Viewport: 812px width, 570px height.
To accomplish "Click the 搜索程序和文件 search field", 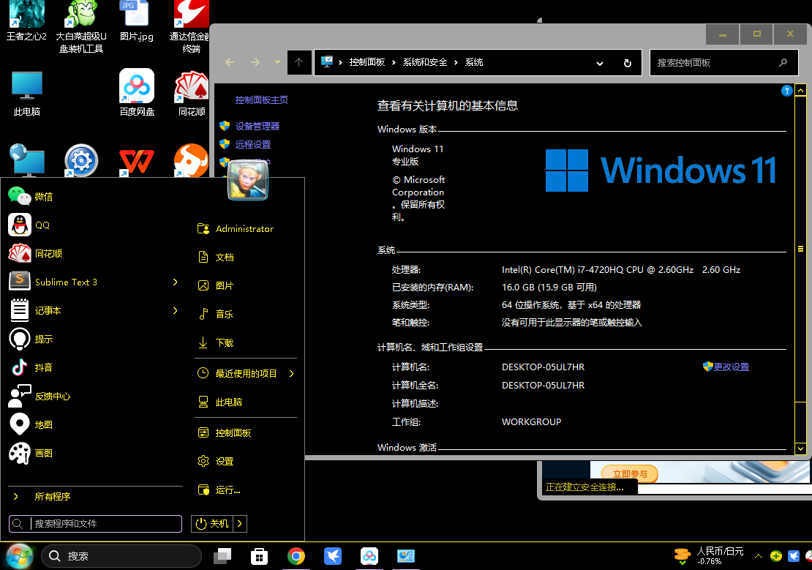I will [95, 524].
